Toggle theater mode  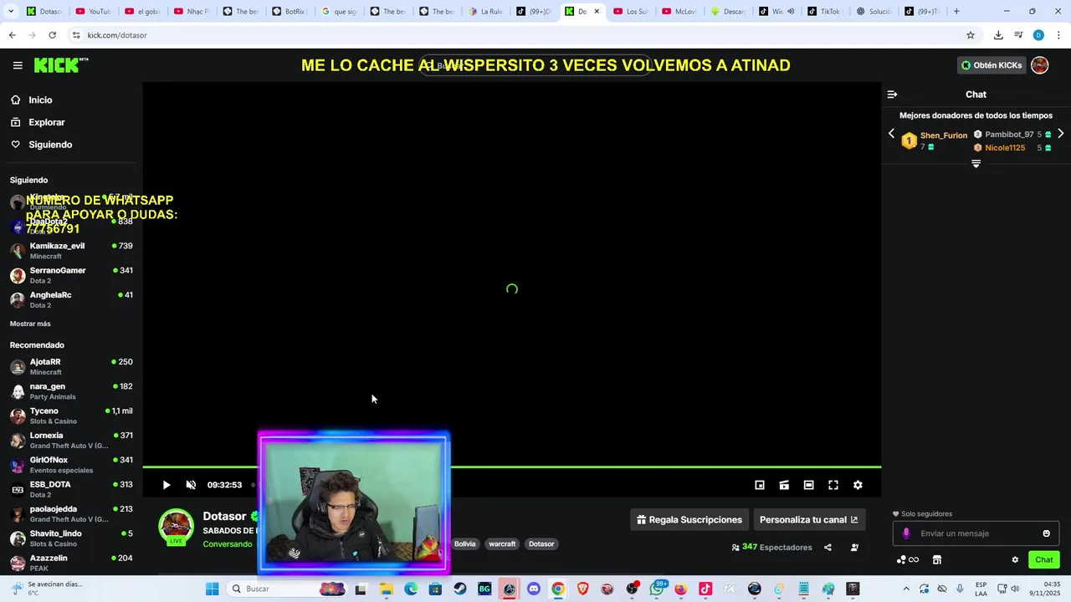tap(808, 485)
